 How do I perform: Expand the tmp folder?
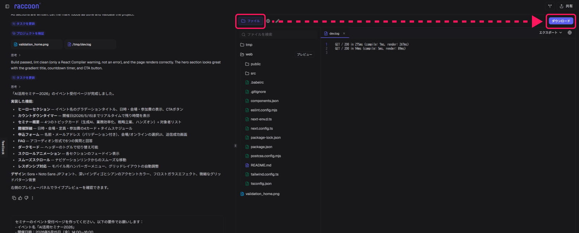[x=249, y=45]
